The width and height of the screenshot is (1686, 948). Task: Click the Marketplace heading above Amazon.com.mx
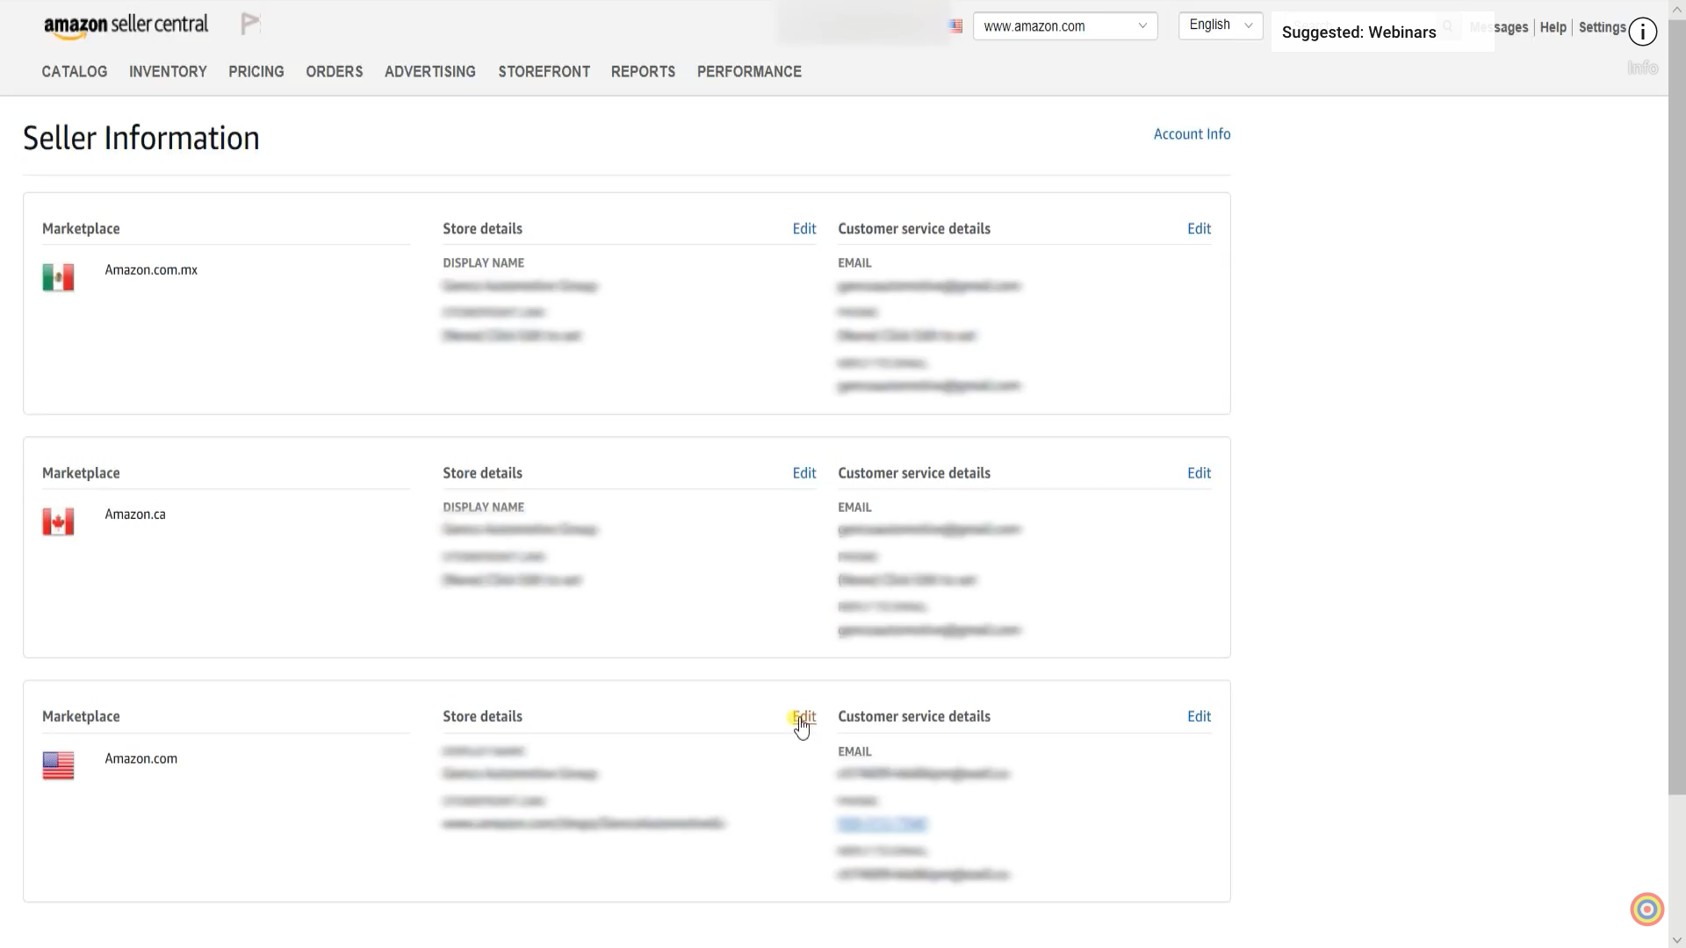tap(81, 229)
